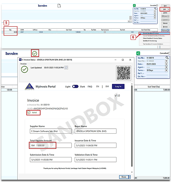Click the Browse button
Image resolution: width=171 pixels, height=182 pixels.
click(165, 27)
